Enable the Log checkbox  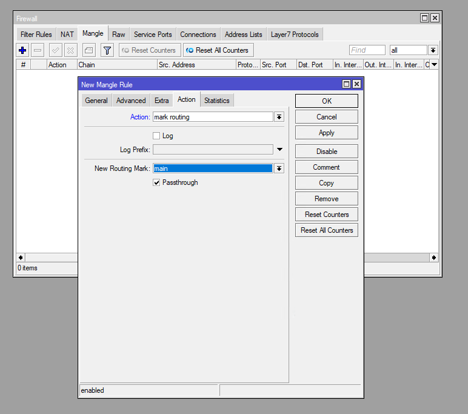156,136
